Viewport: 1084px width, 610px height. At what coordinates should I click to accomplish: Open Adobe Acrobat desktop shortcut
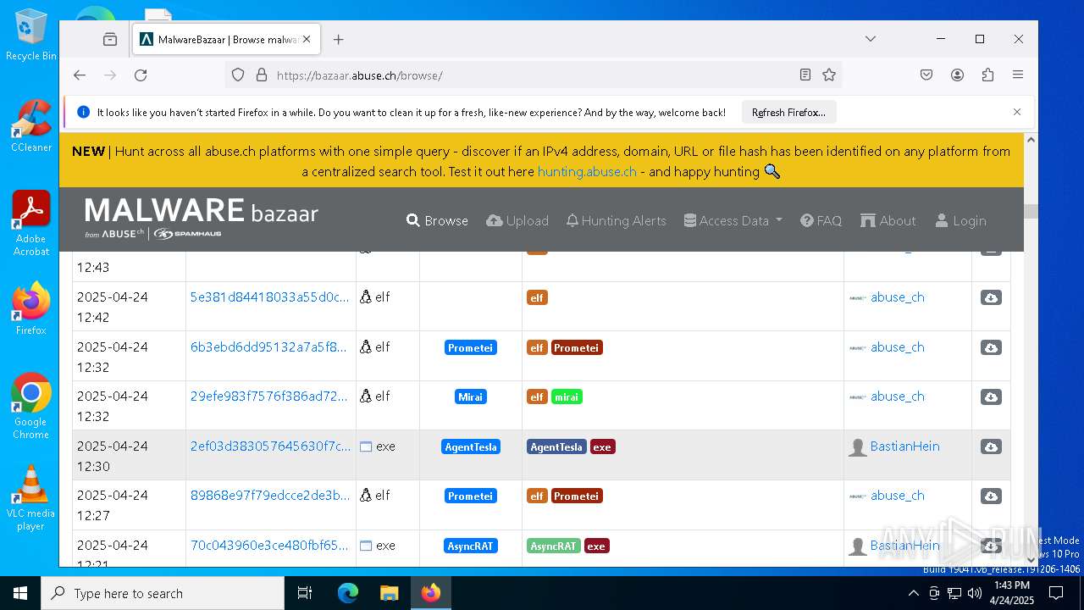point(31,223)
